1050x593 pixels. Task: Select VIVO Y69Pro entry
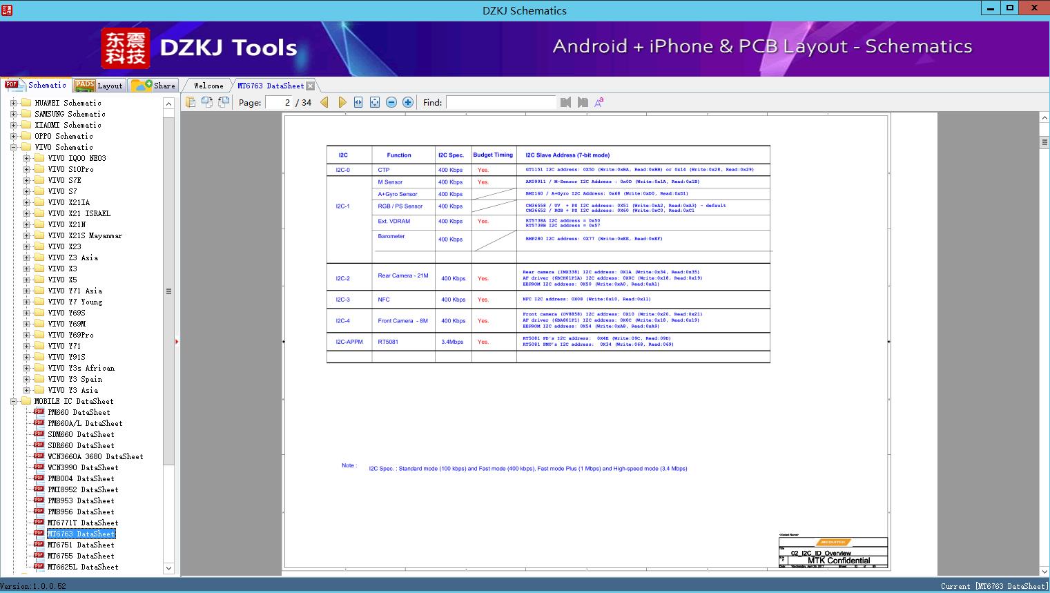(x=70, y=335)
